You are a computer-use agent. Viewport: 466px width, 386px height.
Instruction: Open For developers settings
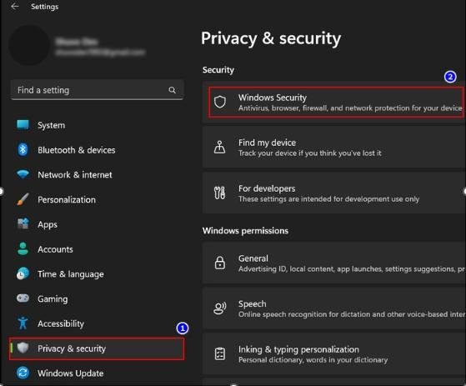pyautogui.click(x=334, y=193)
